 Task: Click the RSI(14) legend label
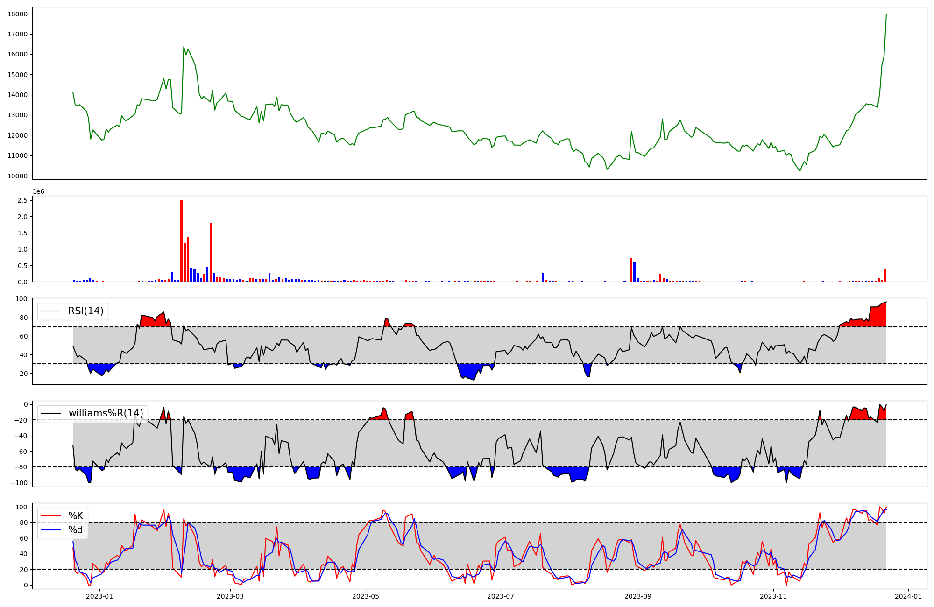[x=85, y=311]
